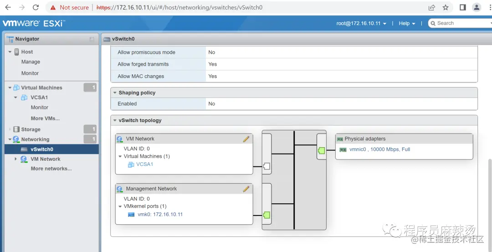Open the root@172.16.10.11 user menu
This screenshot has width=492, height=252.
(x=361, y=24)
